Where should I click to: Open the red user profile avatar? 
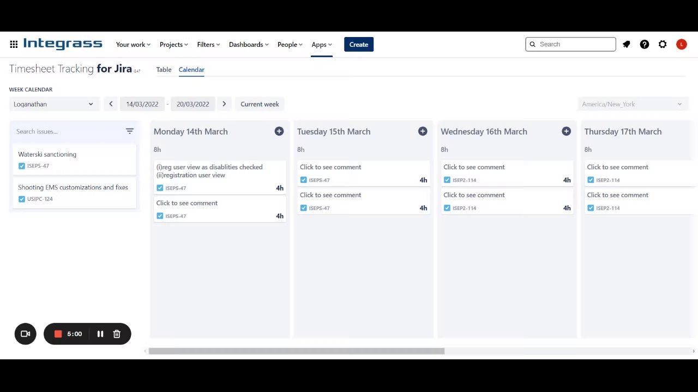point(682,45)
